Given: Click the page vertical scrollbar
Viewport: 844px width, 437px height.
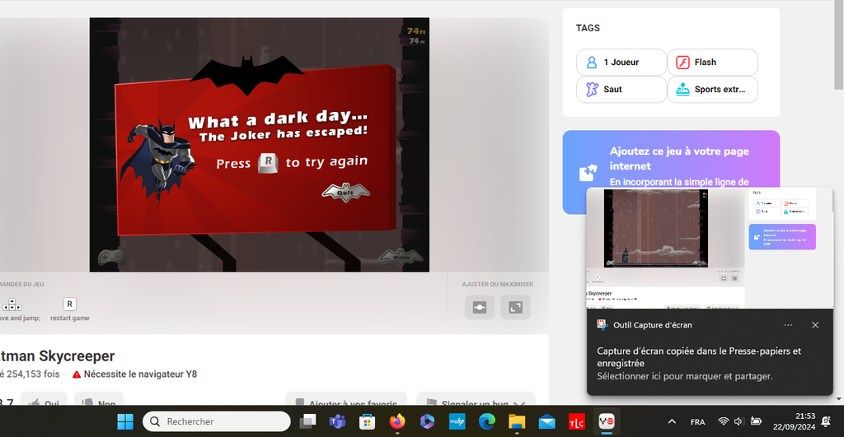Looking at the screenshot, I should pyautogui.click(x=838, y=45).
